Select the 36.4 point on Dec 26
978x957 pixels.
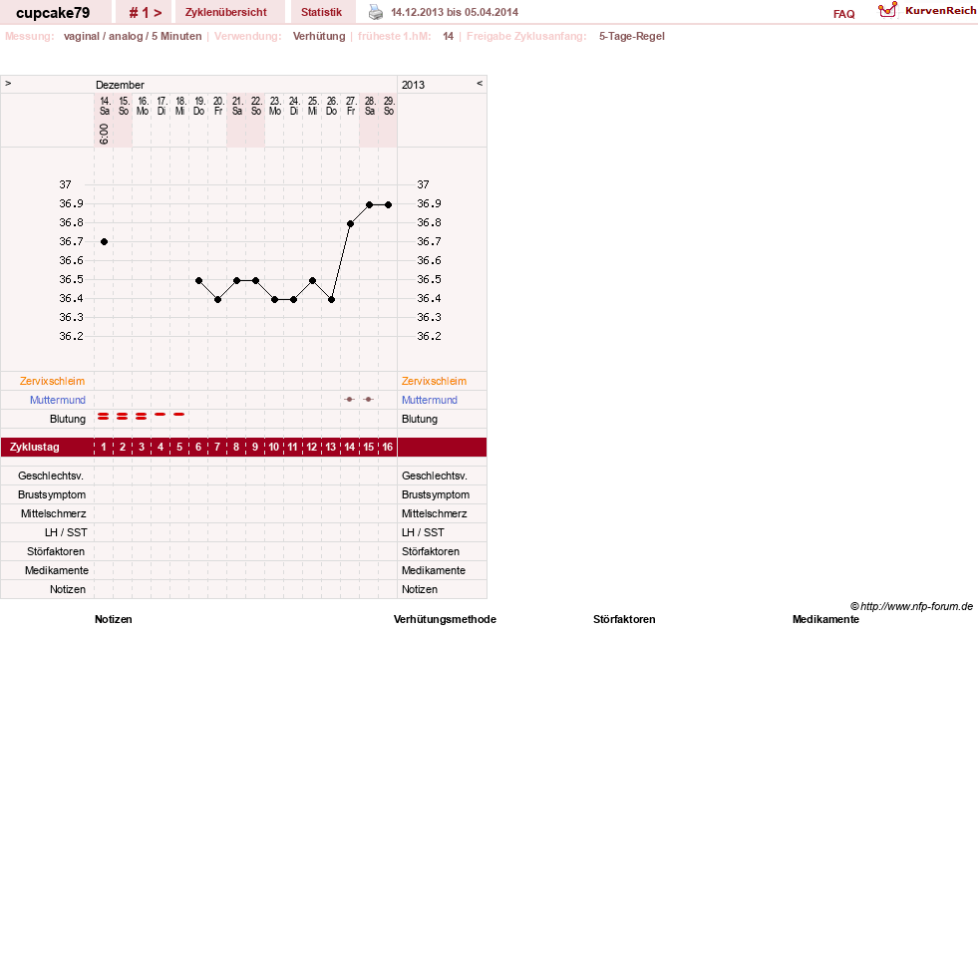click(332, 300)
